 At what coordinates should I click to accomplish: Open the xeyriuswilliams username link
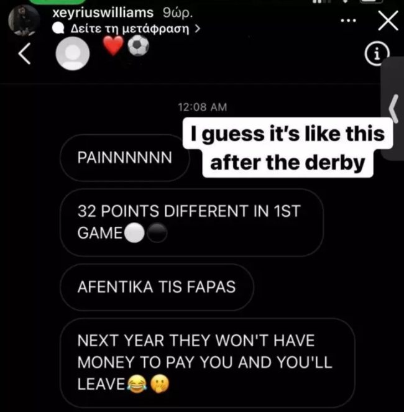(x=103, y=12)
